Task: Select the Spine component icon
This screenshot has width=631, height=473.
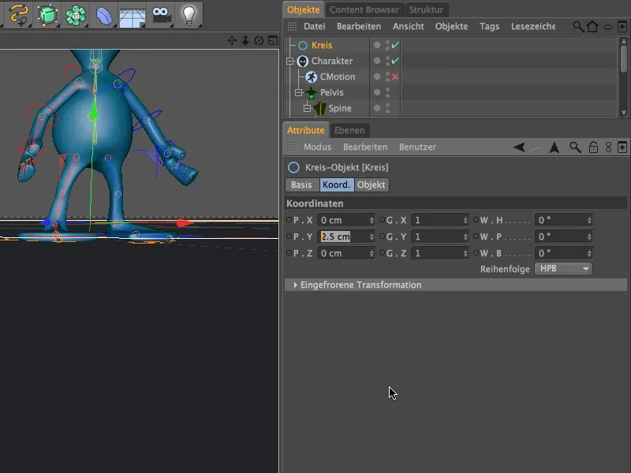Action: click(319, 108)
